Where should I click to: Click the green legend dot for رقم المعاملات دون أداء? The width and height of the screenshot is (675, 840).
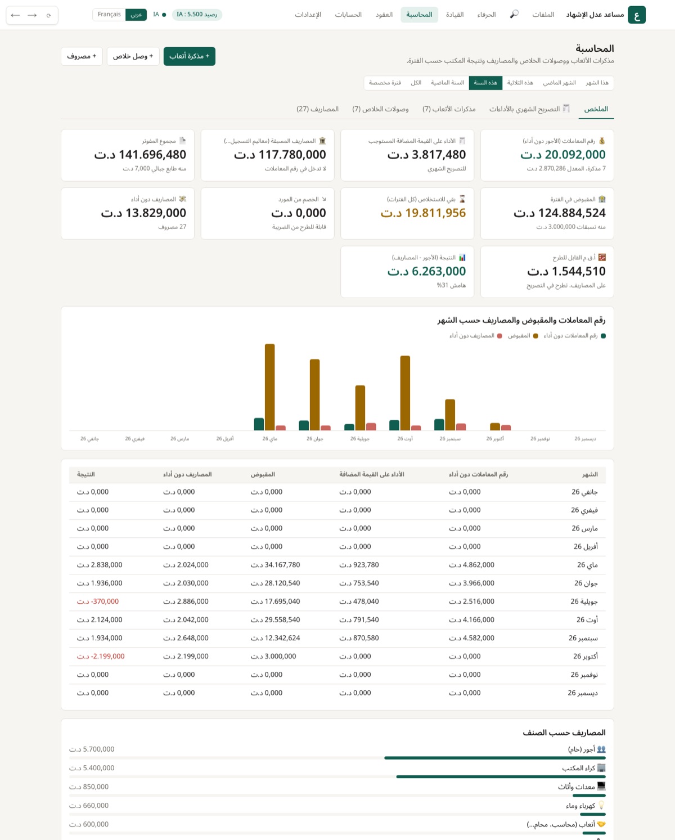point(604,336)
